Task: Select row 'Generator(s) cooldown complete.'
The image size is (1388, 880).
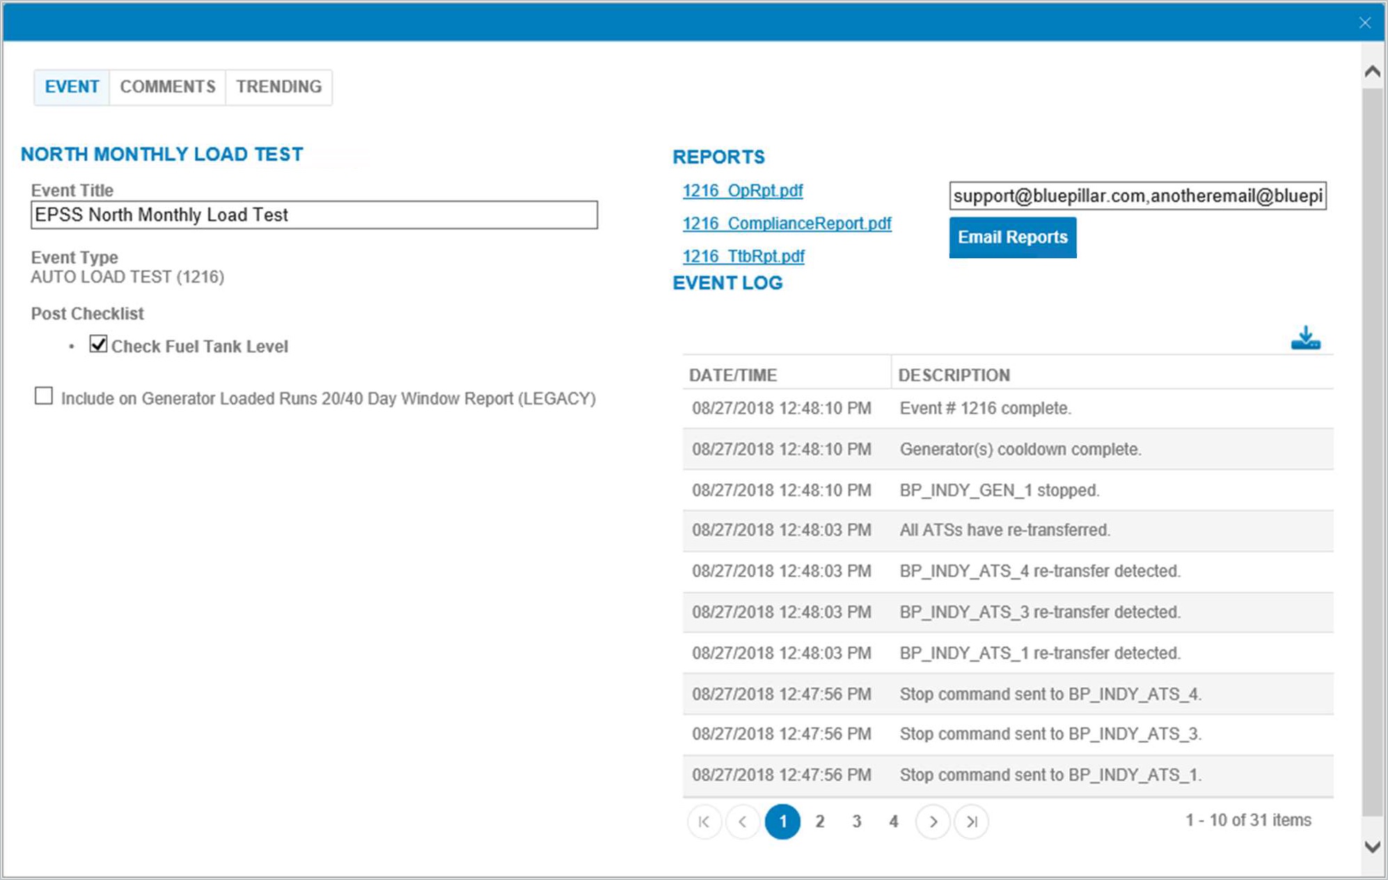Action: [1008, 449]
